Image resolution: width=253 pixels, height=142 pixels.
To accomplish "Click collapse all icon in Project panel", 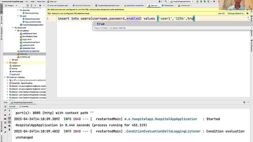I will (x=35, y=6).
